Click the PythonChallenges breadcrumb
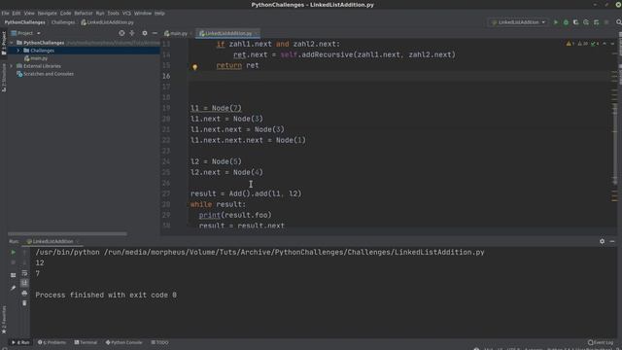Image resolution: width=622 pixels, height=350 pixels. (x=25, y=22)
